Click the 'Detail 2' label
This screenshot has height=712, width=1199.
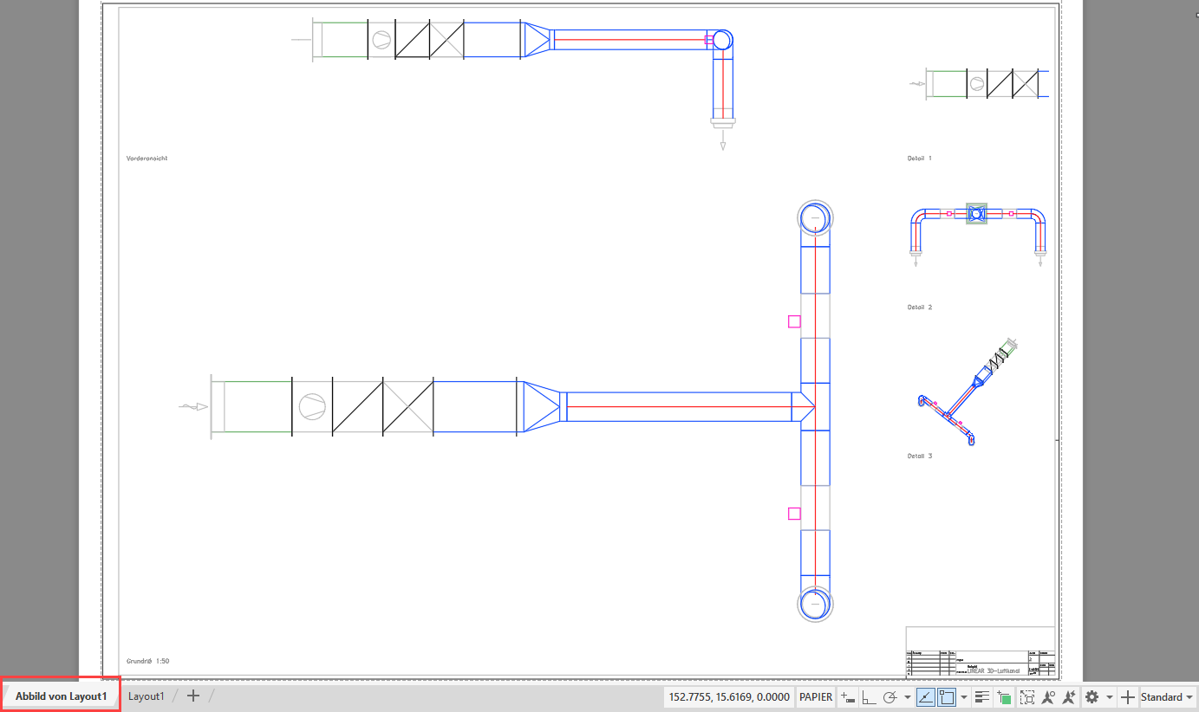coord(920,307)
